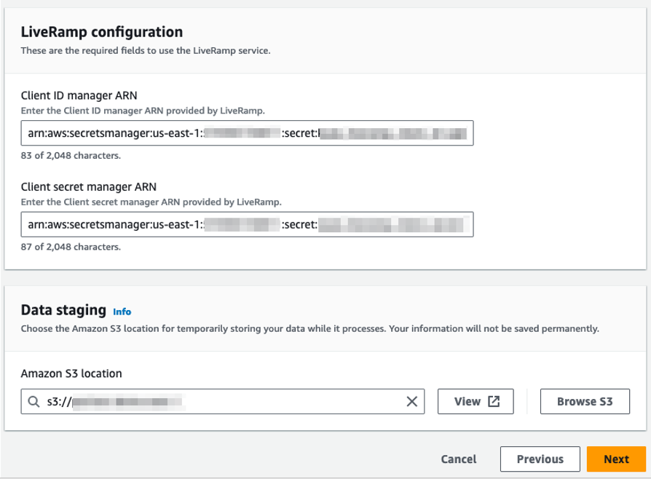This screenshot has height=479, width=651.
Task: Focus the Client secret manager ARN input
Action: click(248, 223)
